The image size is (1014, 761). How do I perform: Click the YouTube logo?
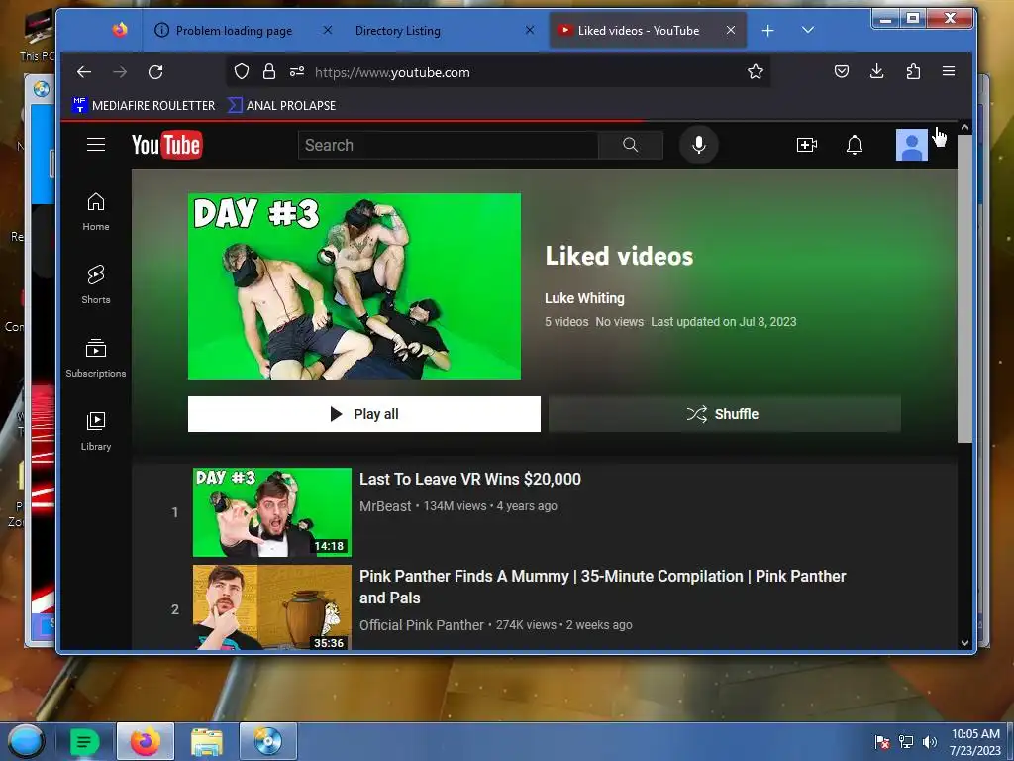pos(166,145)
